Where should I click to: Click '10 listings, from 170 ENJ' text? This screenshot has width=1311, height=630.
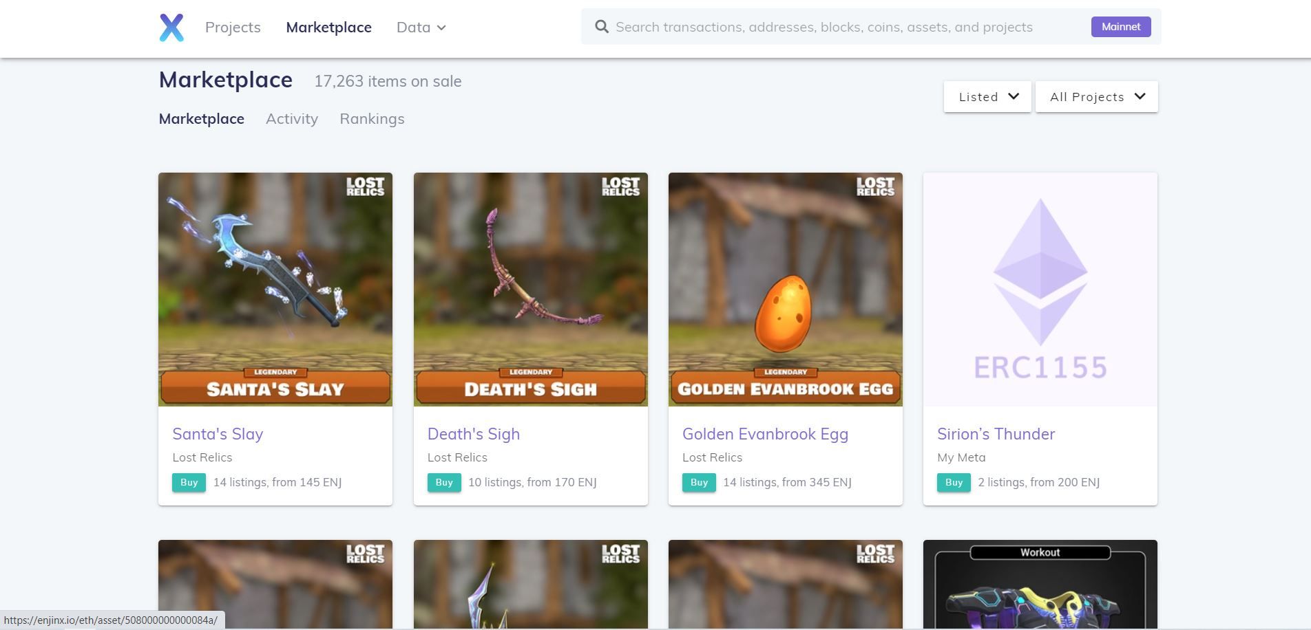[532, 483]
